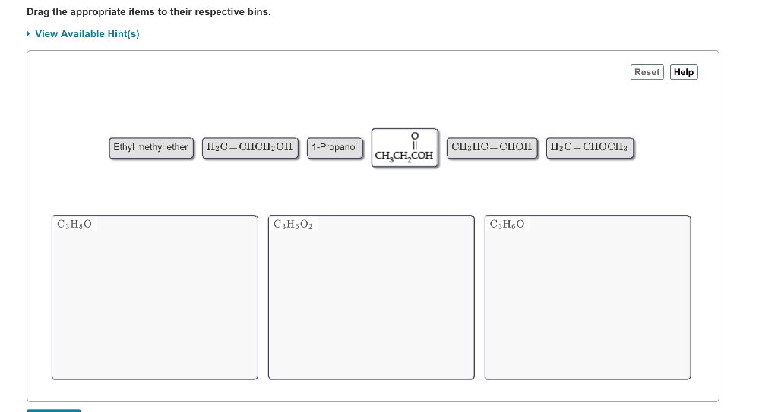Open the Help button
This screenshot has width=778, height=412.
(684, 72)
